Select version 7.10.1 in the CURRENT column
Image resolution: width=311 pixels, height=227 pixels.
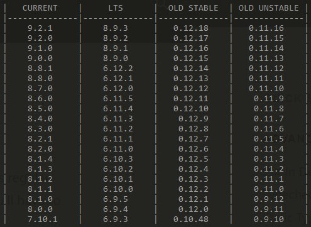coord(43,219)
